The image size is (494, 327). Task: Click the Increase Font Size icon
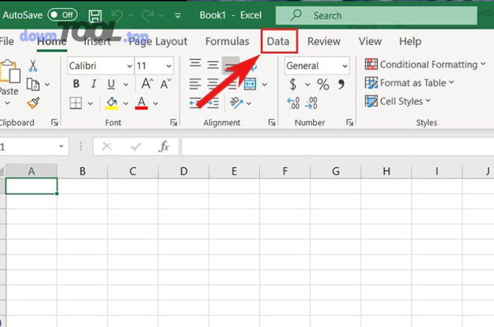[x=145, y=83]
